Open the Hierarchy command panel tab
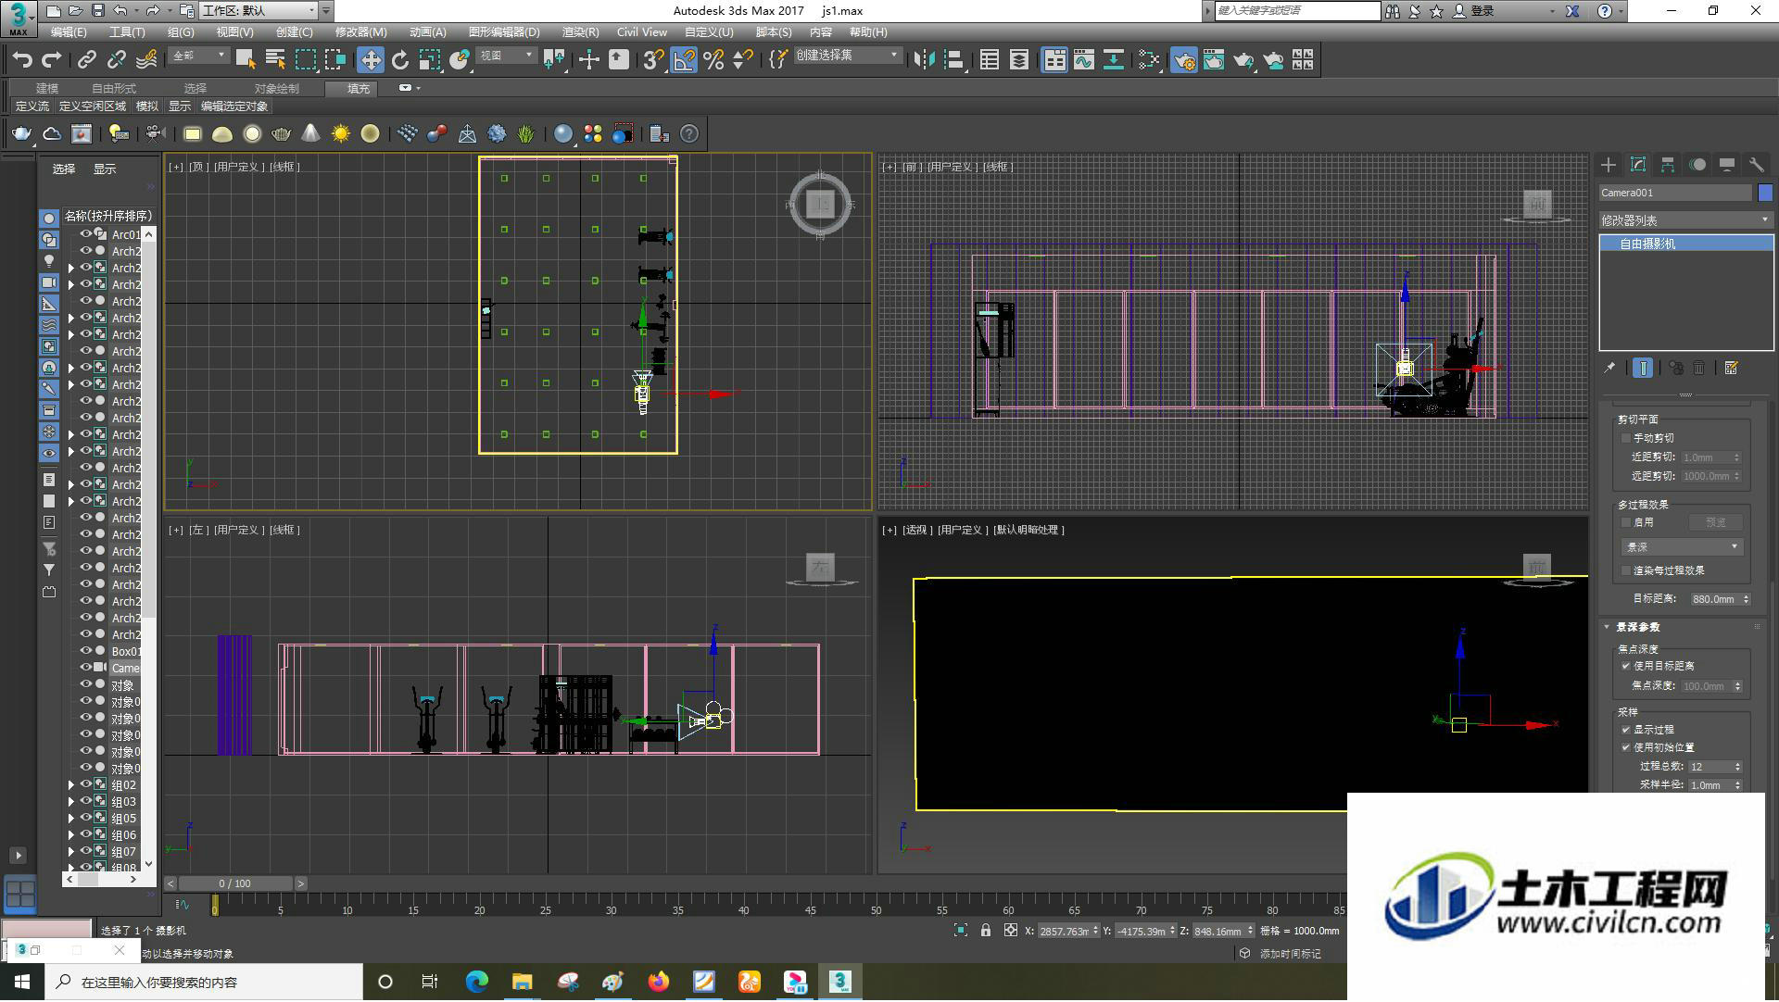The image size is (1779, 1002). point(1668,165)
